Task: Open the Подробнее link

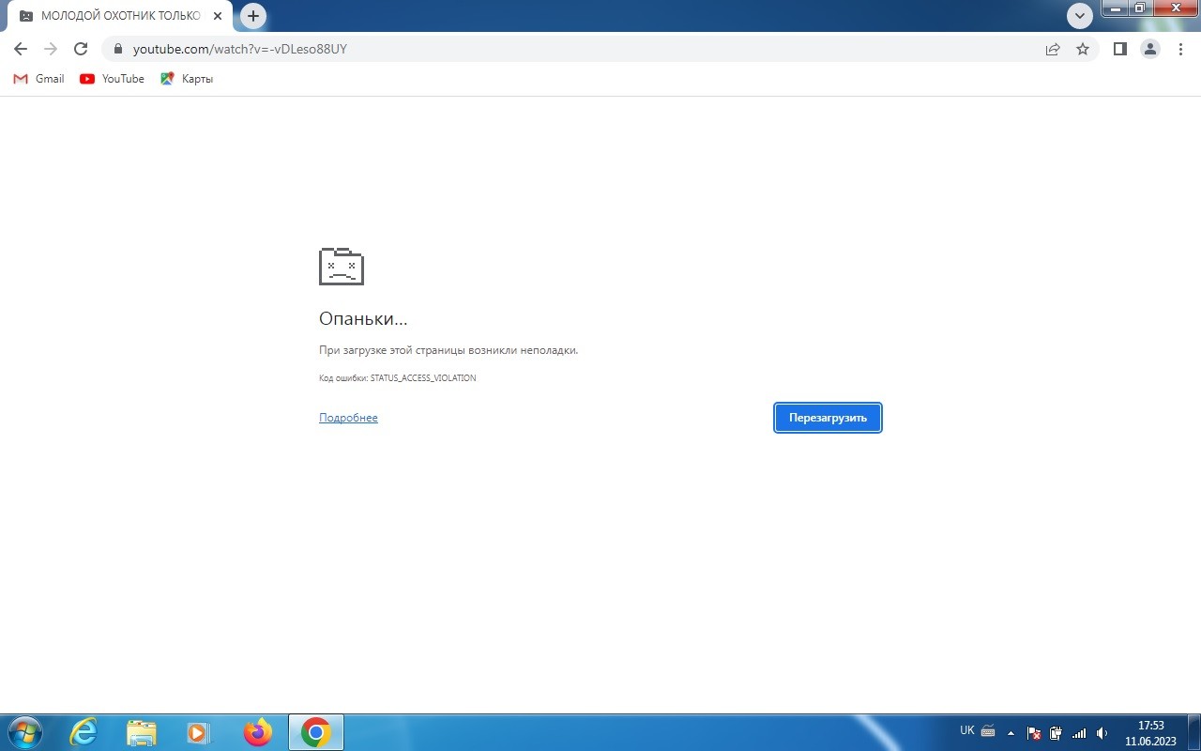Action: (348, 418)
